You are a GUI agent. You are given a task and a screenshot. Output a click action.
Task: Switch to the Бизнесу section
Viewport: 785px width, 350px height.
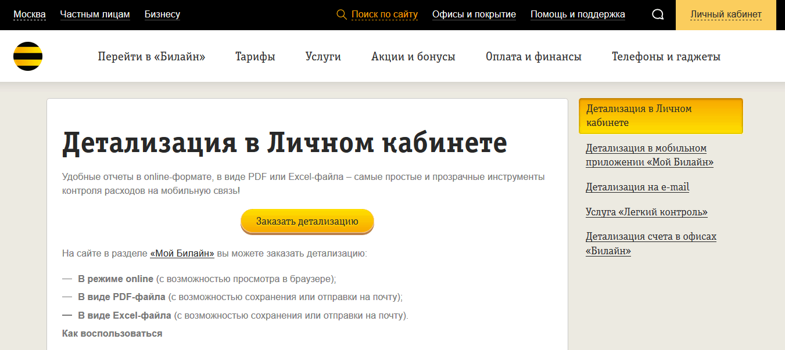coord(162,15)
